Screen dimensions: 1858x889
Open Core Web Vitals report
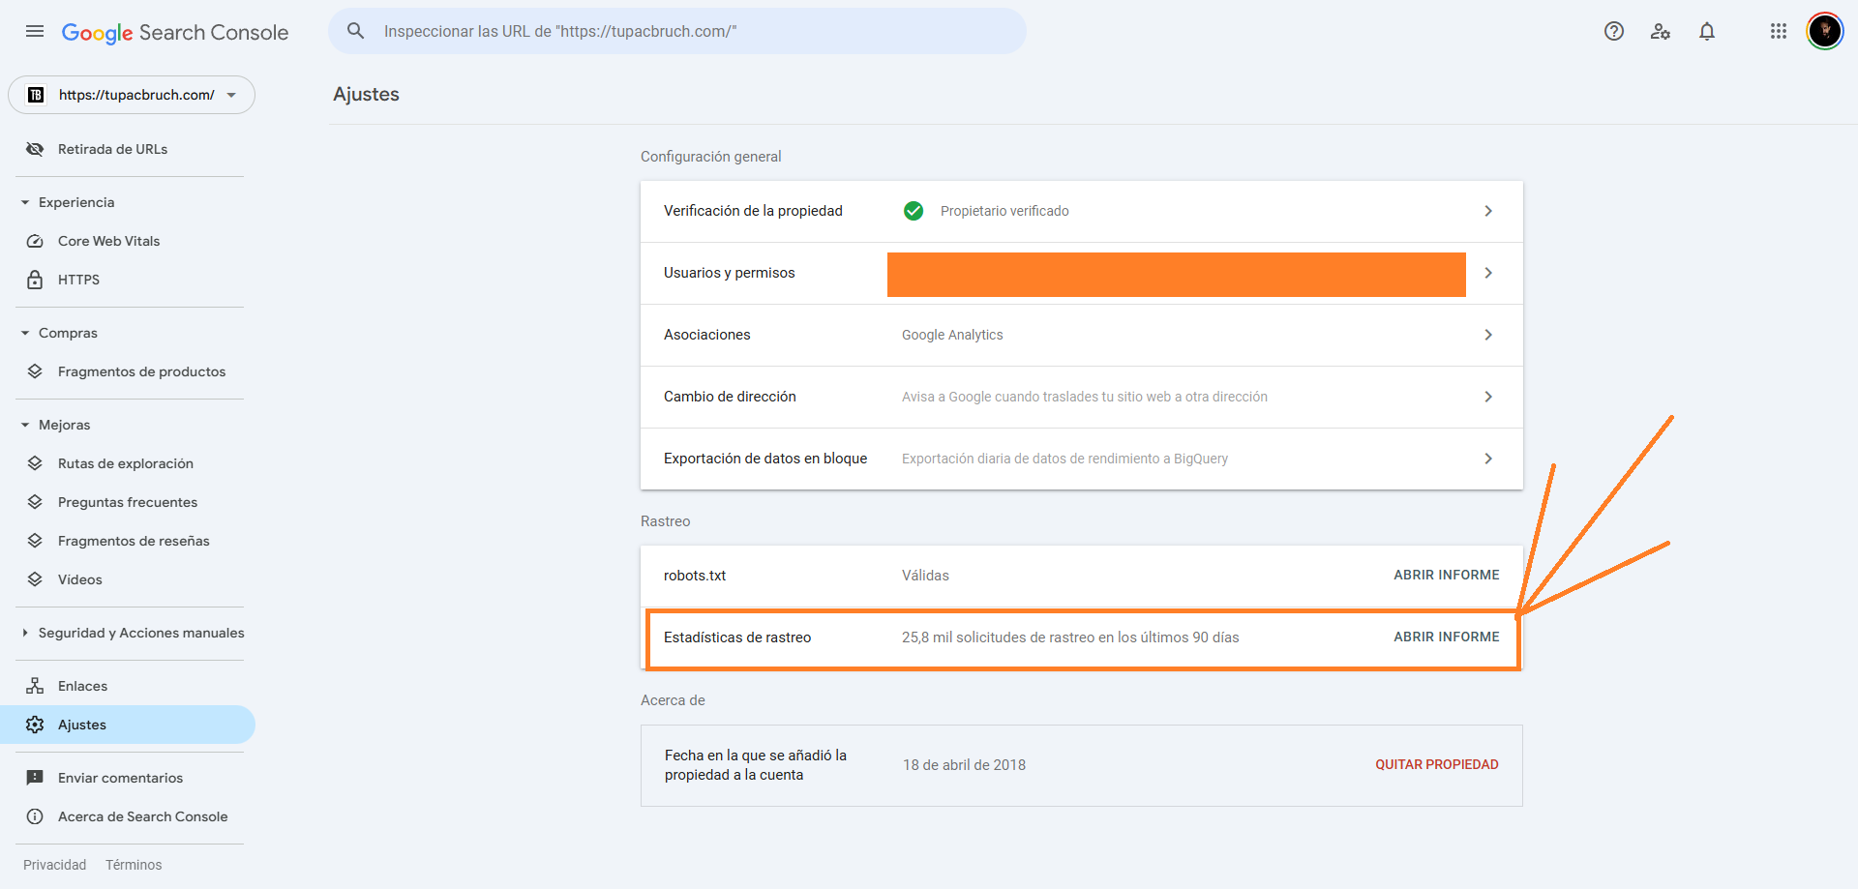(108, 241)
